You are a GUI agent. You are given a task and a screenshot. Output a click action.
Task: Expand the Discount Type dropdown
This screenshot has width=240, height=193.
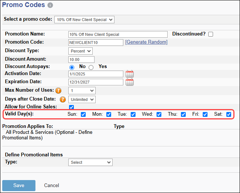(x=80, y=51)
